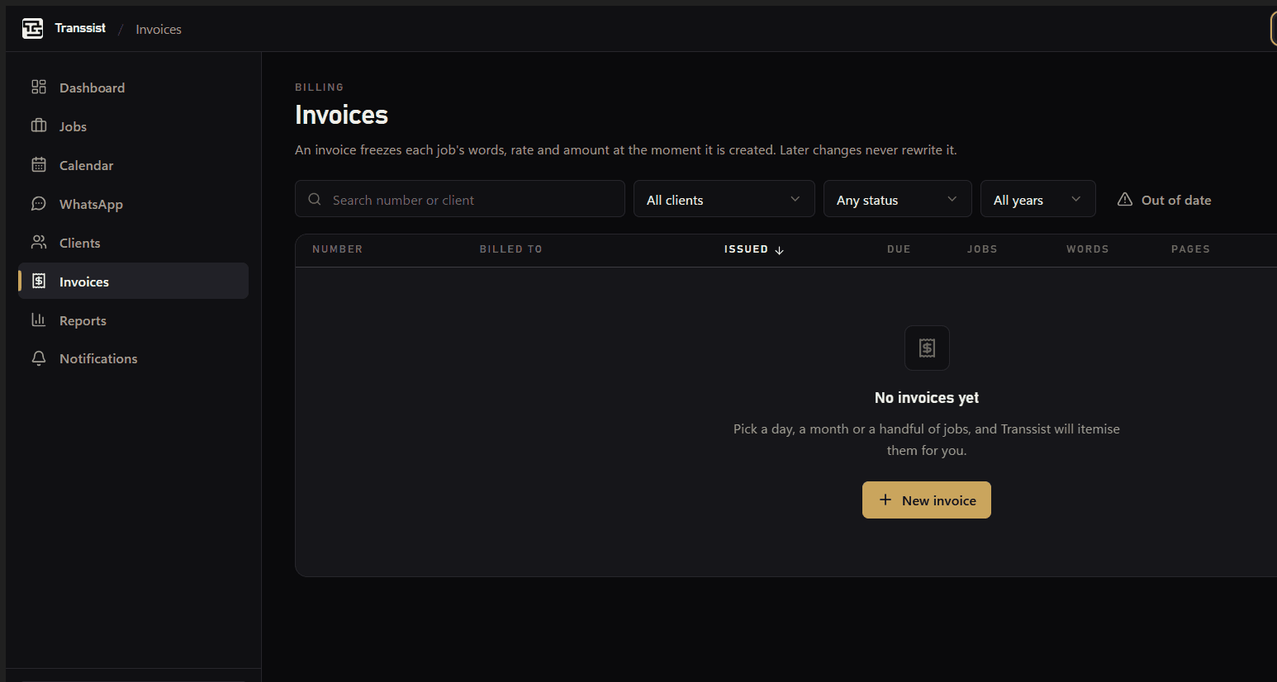This screenshot has width=1277, height=682.
Task: Click the Transsist logo icon
Action: pyautogui.click(x=32, y=29)
